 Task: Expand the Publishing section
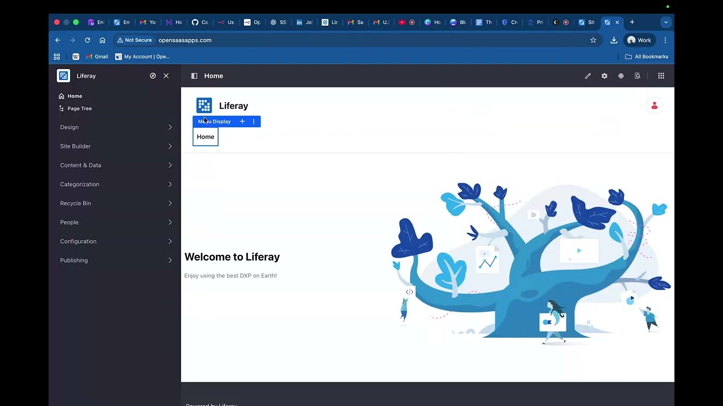[116, 261]
